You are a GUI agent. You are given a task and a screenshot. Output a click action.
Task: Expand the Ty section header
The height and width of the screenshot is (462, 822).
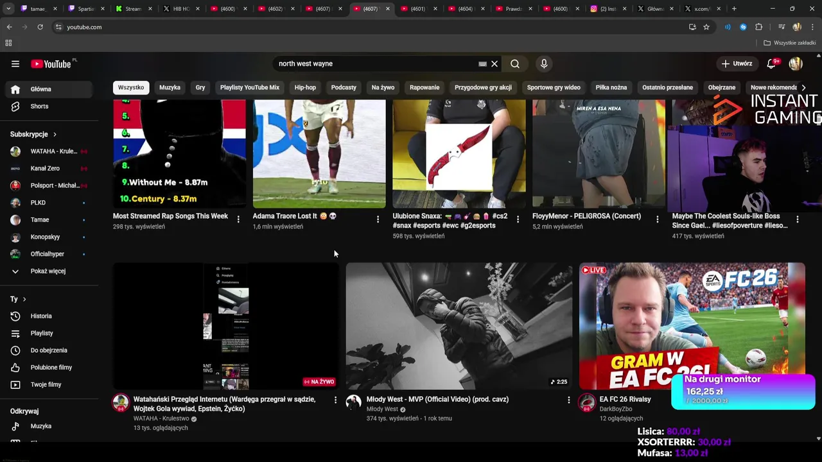click(18, 299)
